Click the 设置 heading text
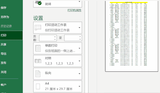The width and height of the screenshot is (160, 93). [38, 18]
